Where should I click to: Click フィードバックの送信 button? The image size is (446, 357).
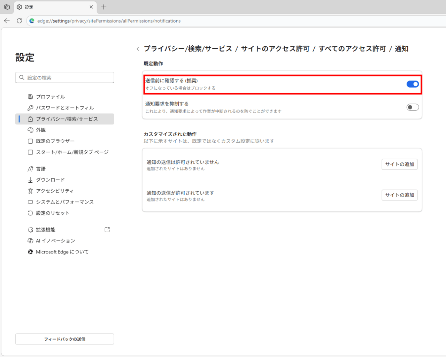(64, 339)
